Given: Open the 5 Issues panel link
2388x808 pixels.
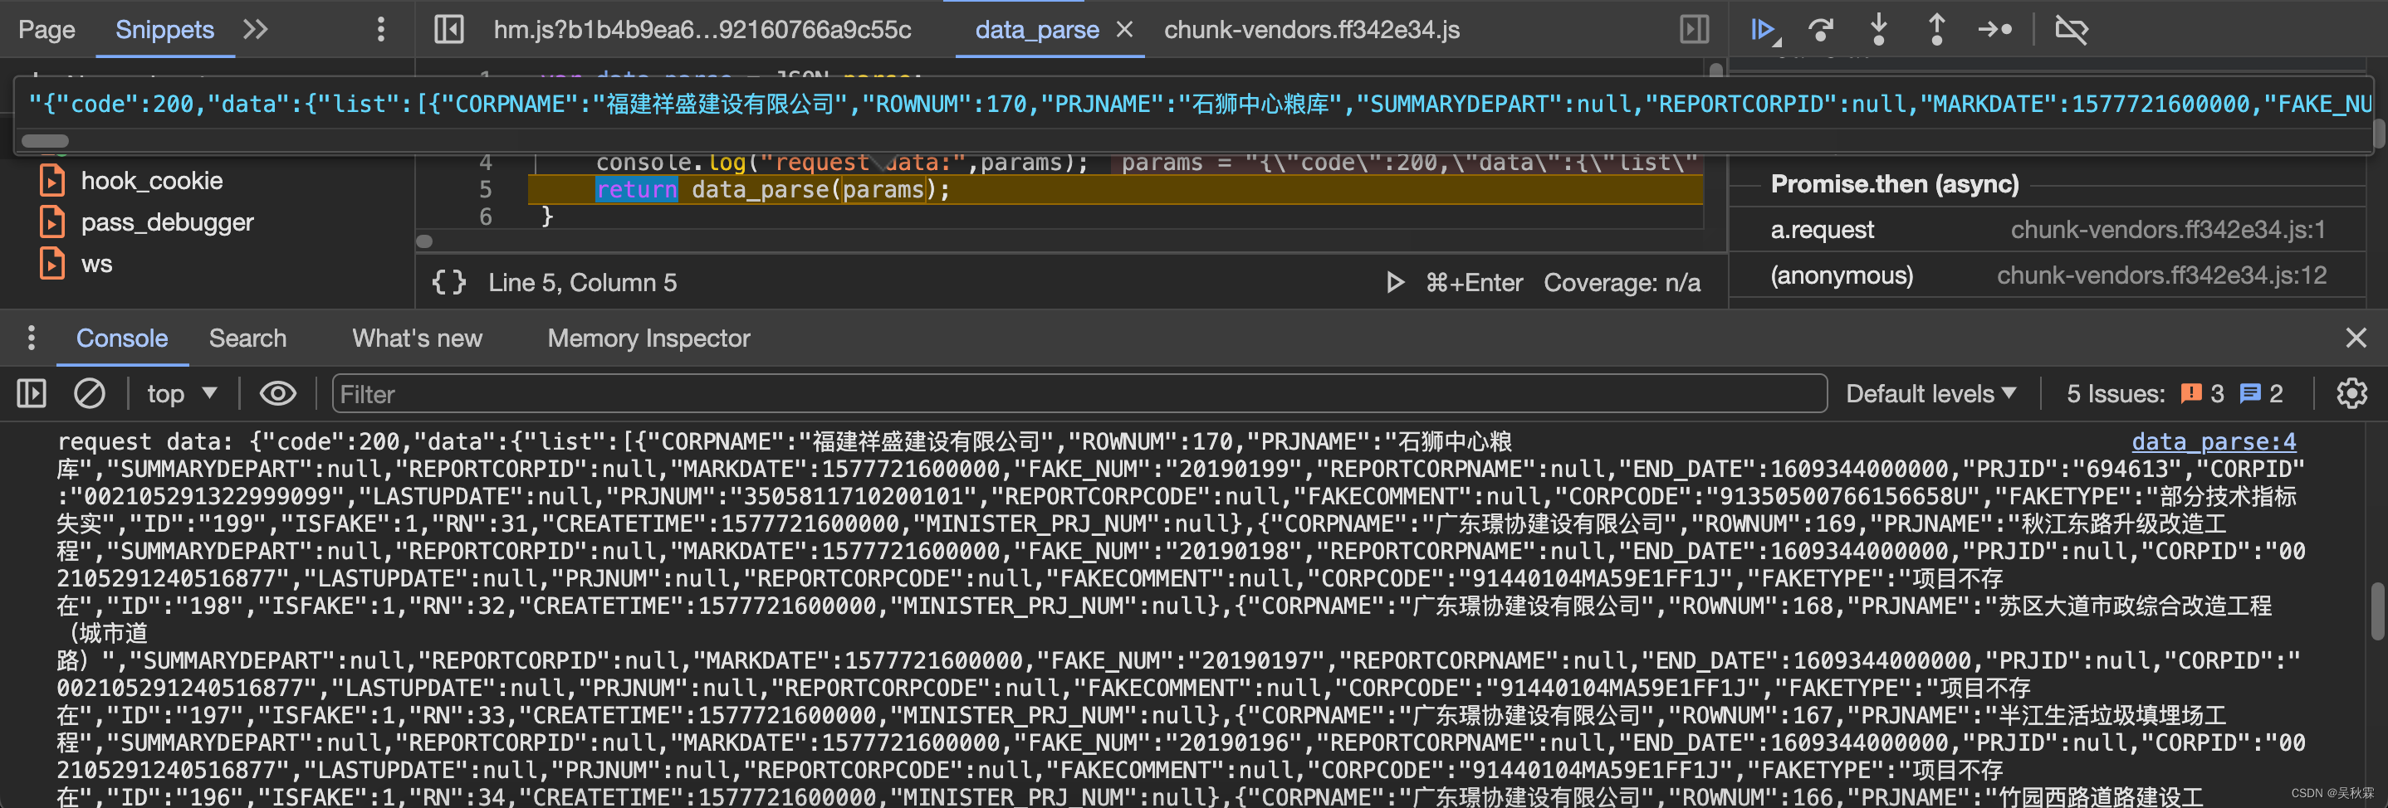Looking at the screenshot, I should point(2115,395).
